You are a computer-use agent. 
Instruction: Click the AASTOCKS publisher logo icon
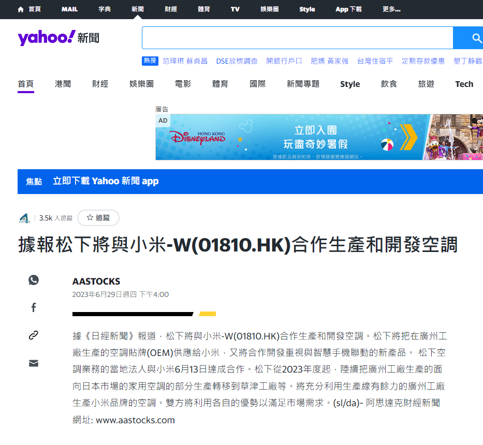24,218
